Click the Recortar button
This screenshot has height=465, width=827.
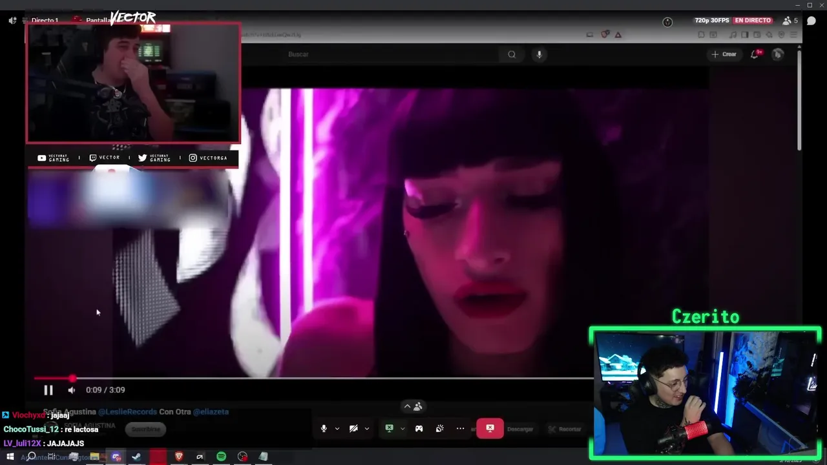[x=565, y=429]
